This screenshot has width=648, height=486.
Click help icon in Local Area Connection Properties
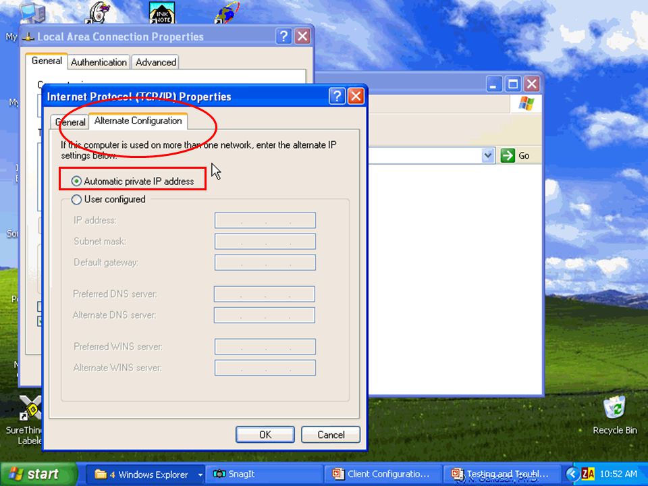click(x=284, y=36)
